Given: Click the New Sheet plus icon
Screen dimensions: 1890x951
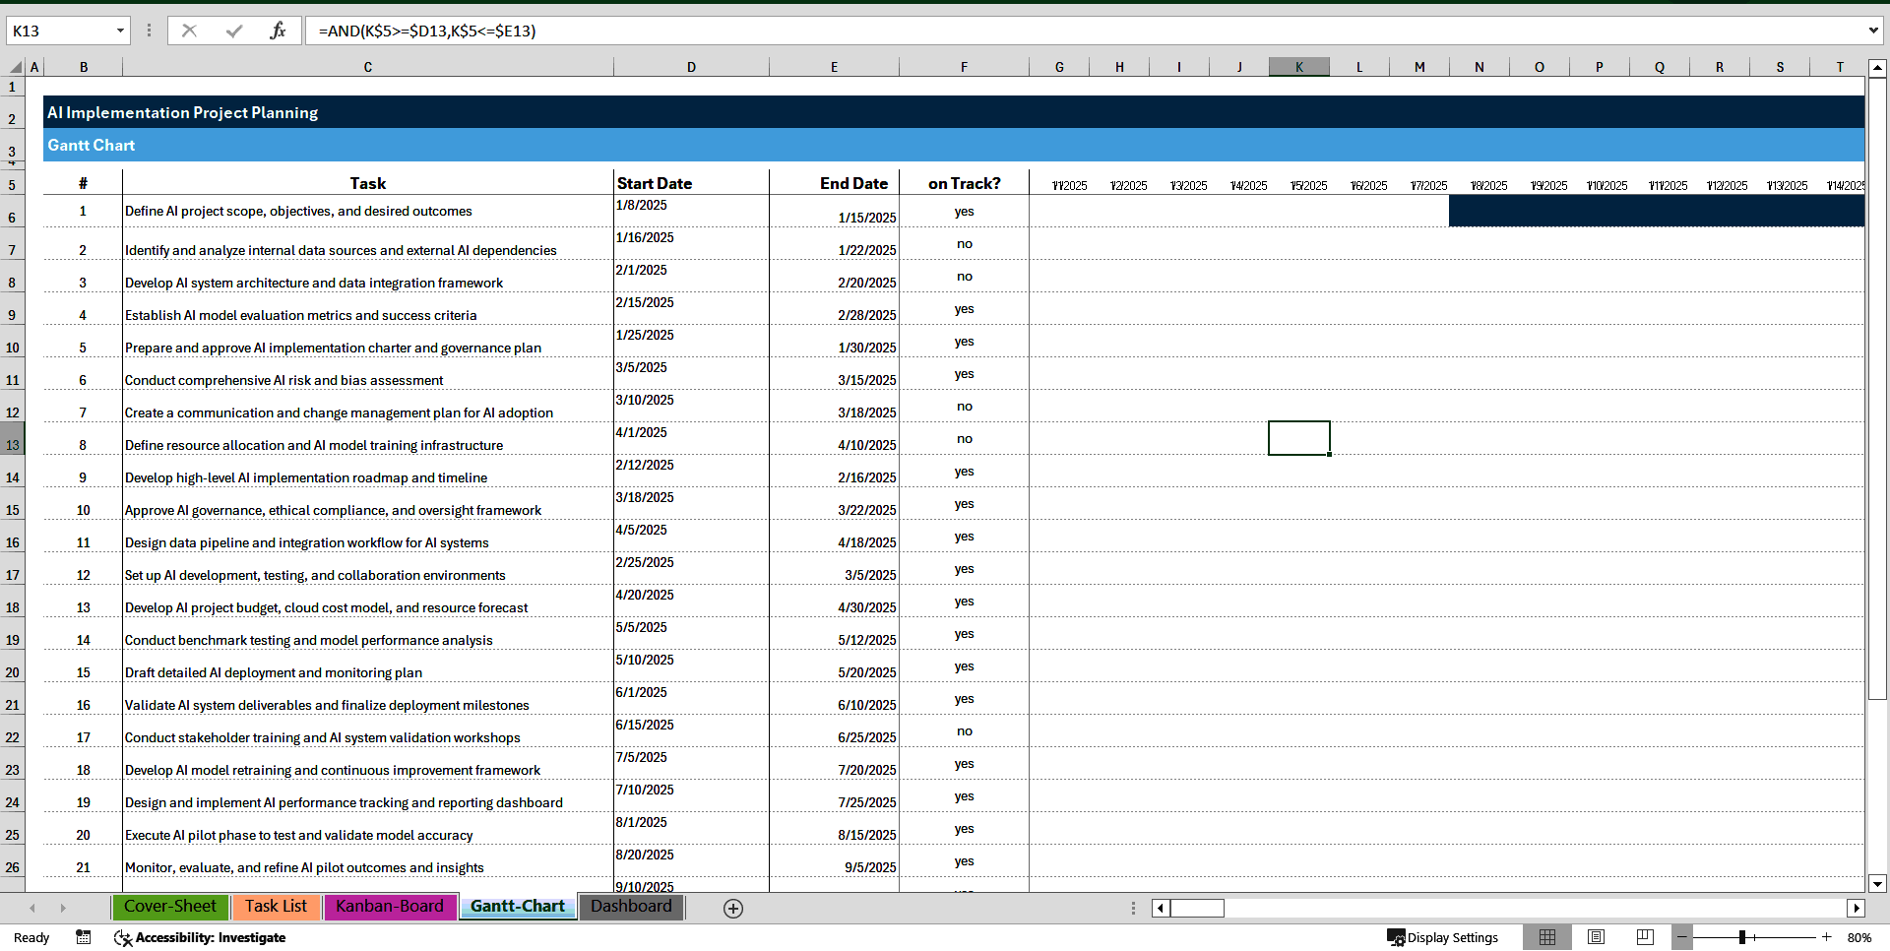Looking at the screenshot, I should (x=733, y=908).
